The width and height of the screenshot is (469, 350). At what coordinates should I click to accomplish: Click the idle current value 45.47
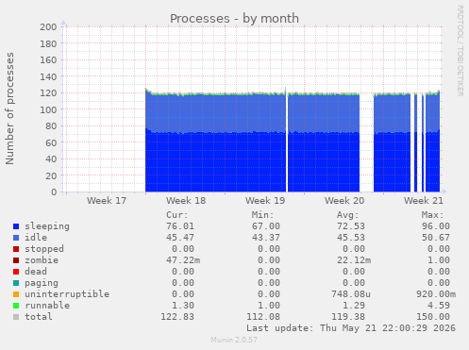coord(180,238)
